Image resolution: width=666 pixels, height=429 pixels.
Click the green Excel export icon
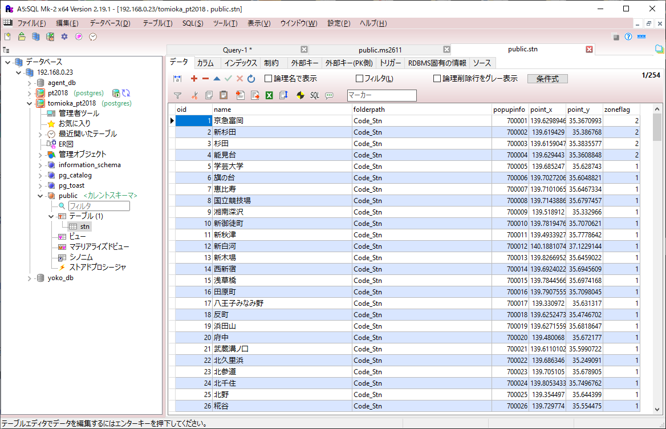(x=269, y=95)
